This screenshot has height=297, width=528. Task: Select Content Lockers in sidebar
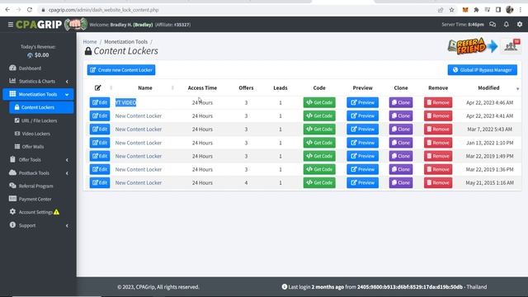[41, 107]
